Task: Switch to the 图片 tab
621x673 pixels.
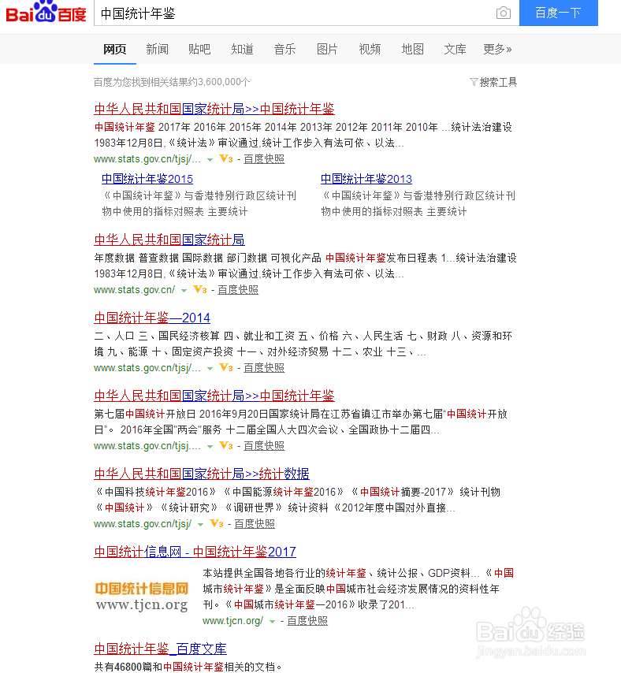Action: click(x=327, y=49)
